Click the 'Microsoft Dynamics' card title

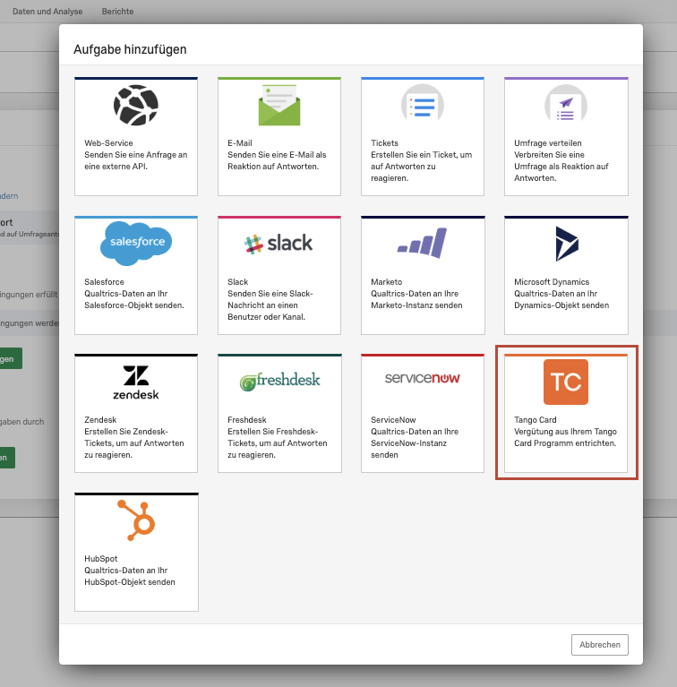(552, 282)
